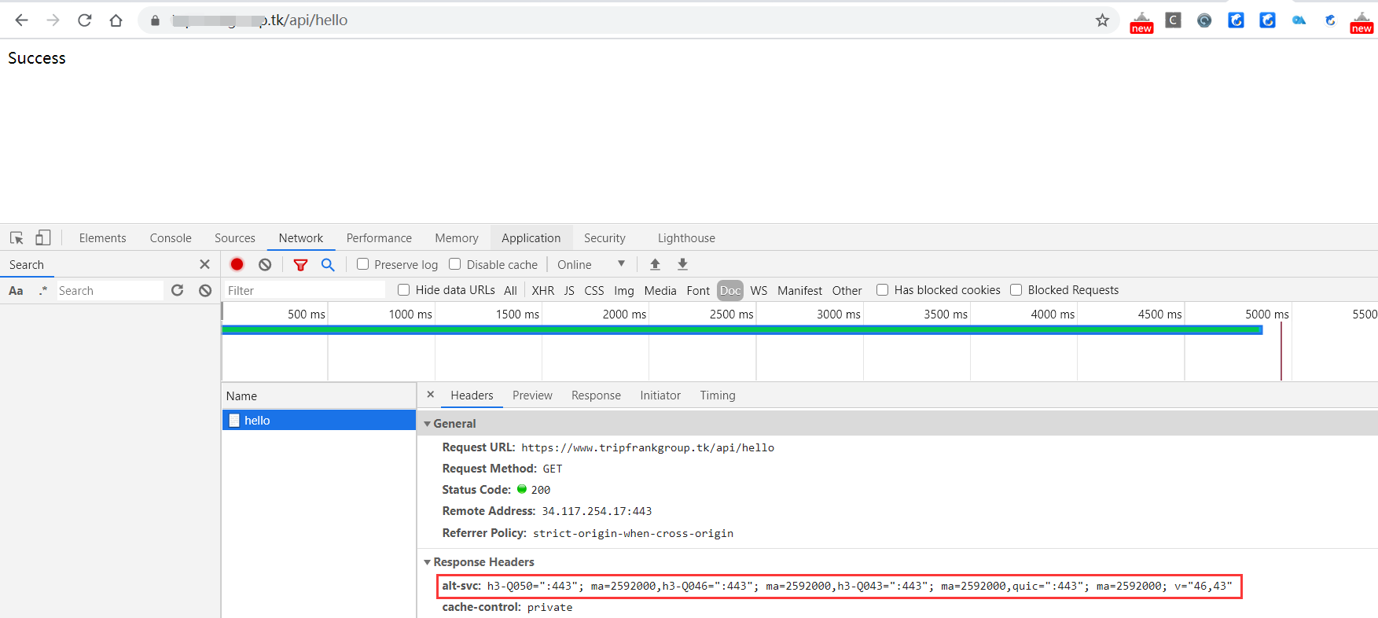The width and height of the screenshot is (1378, 618).
Task: Show the Response tab of the request
Action: (x=596, y=395)
